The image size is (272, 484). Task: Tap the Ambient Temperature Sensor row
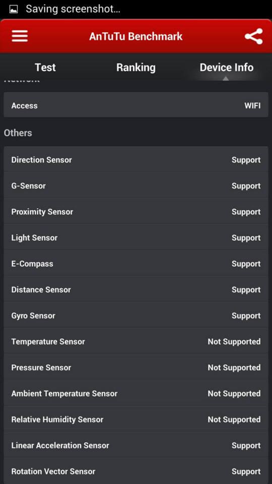pyautogui.click(x=136, y=393)
